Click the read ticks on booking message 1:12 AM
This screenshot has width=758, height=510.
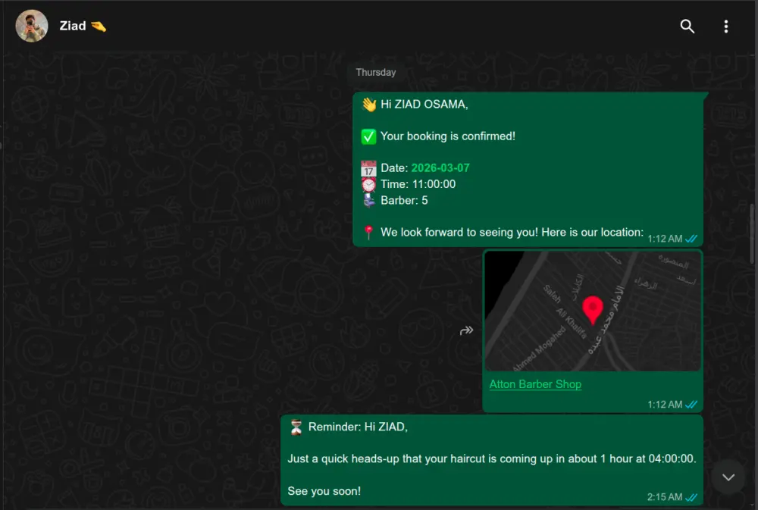tap(691, 239)
